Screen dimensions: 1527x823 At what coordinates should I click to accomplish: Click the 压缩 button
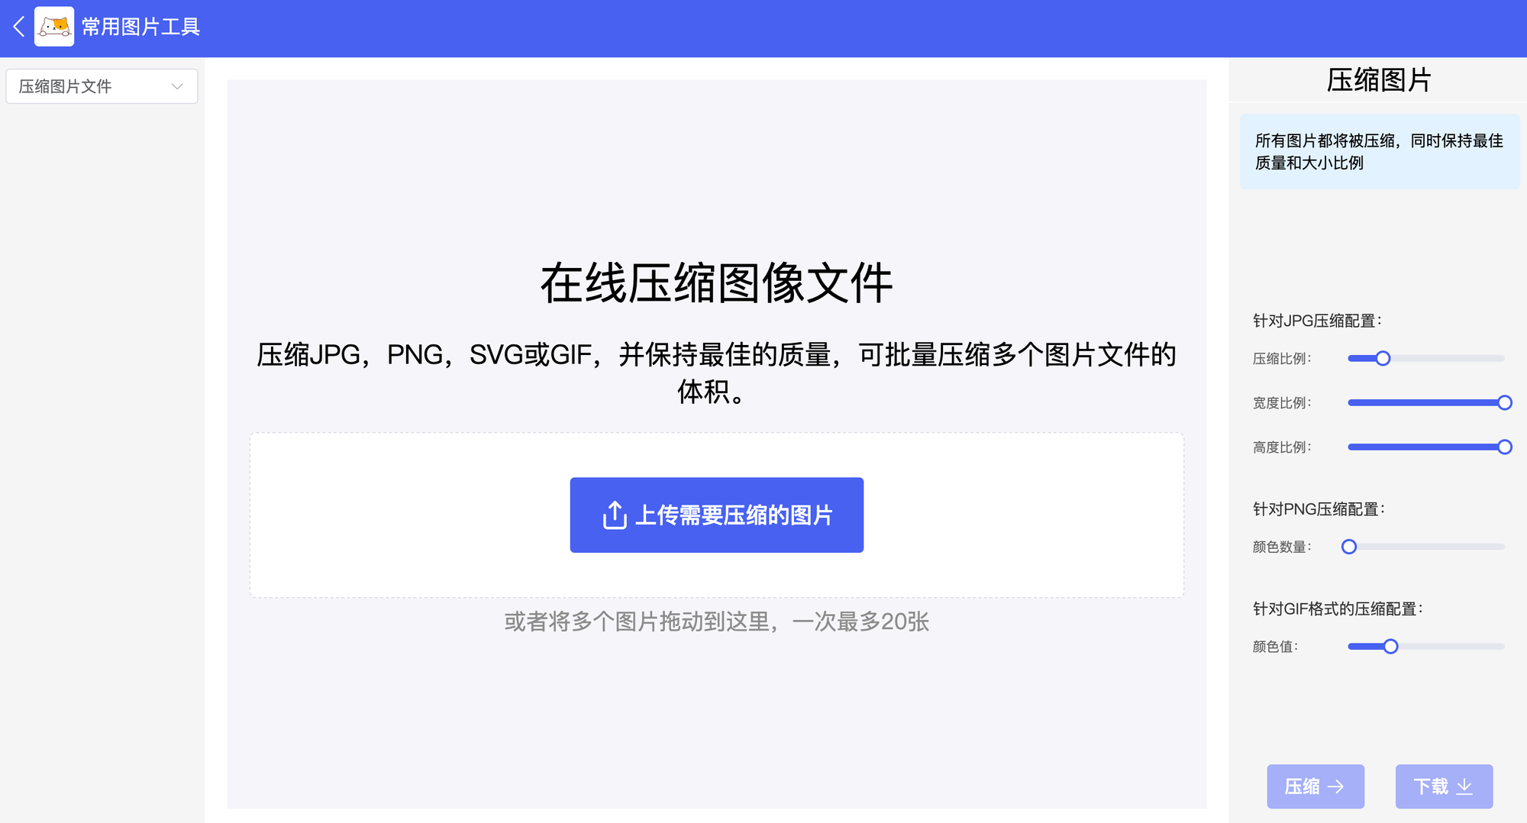[1316, 786]
